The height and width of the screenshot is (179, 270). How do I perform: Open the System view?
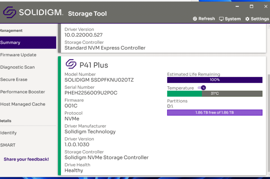pyautogui.click(x=230, y=19)
